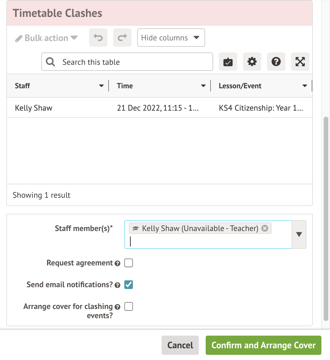Remove Kelly Shaw from staff members
Screen dimensions: 330x360
pos(265,228)
